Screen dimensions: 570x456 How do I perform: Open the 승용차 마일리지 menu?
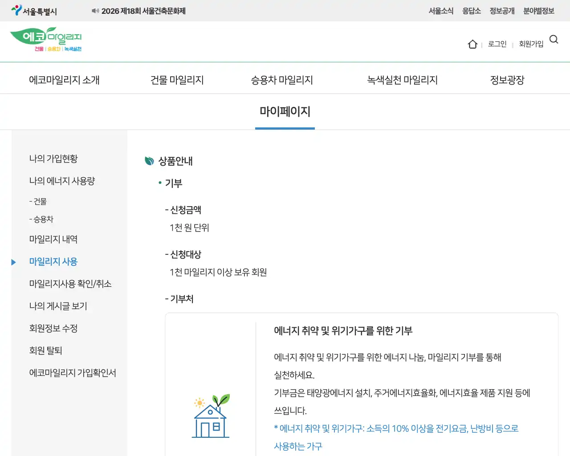(282, 80)
